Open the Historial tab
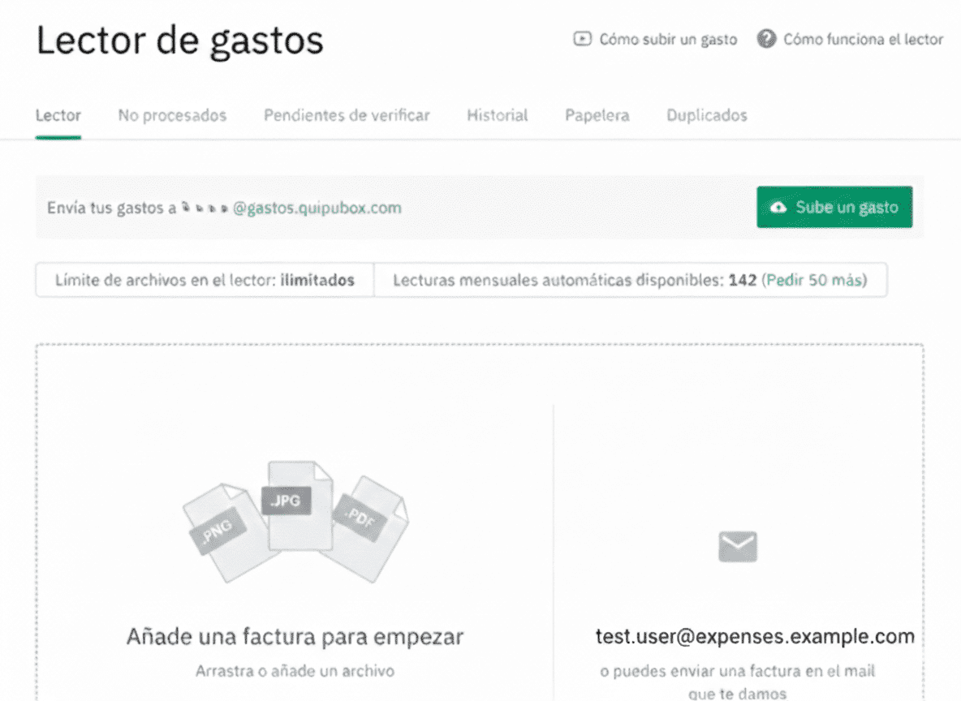This screenshot has width=961, height=701. tap(497, 115)
